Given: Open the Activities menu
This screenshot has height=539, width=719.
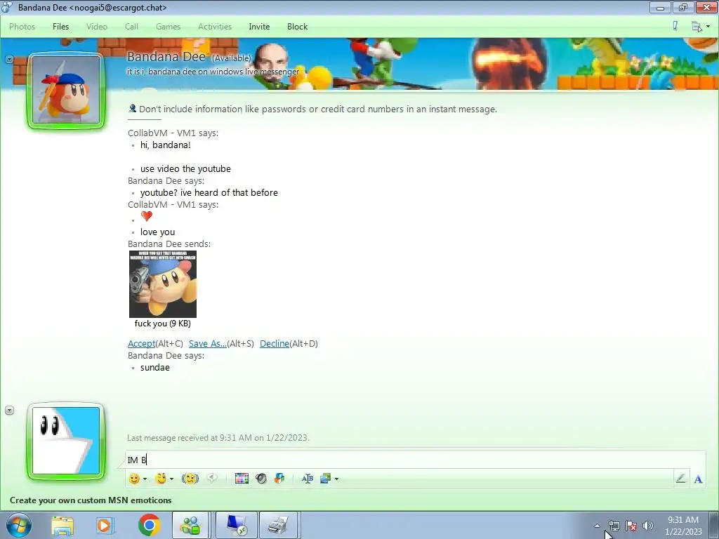Looking at the screenshot, I should [x=215, y=27].
